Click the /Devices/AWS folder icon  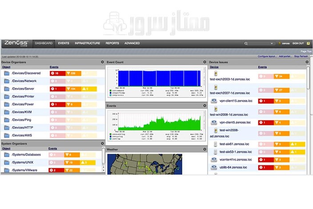(x=7, y=135)
